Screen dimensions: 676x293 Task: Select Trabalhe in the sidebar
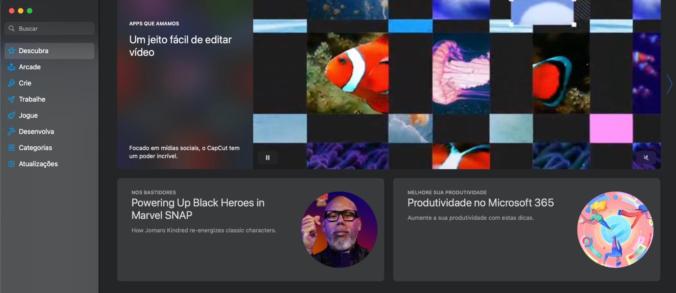[x=49, y=99]
